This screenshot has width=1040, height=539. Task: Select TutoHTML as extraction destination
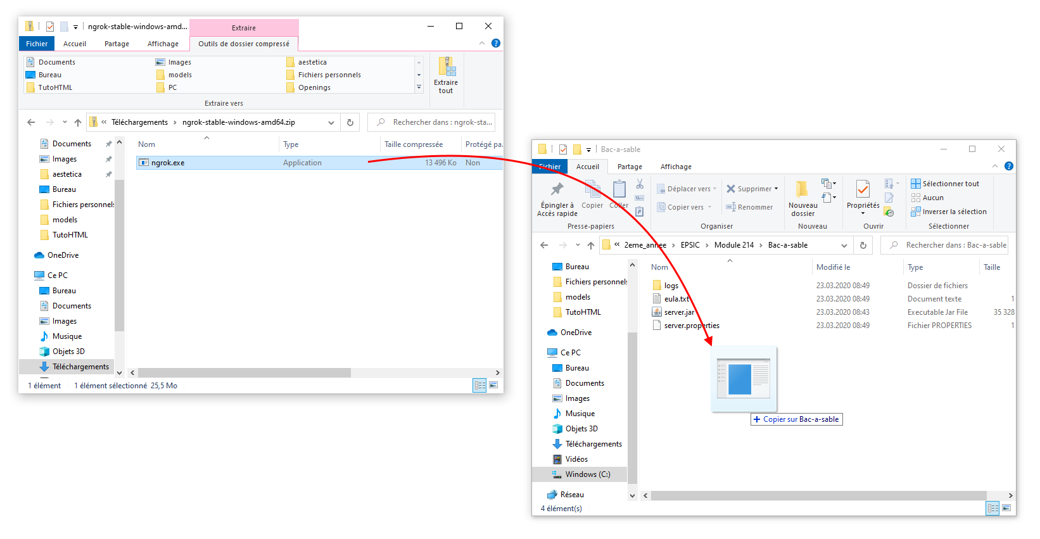point(49,87)
